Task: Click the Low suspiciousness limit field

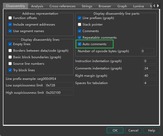Action: pyautogui.click(x=59, y=85)
